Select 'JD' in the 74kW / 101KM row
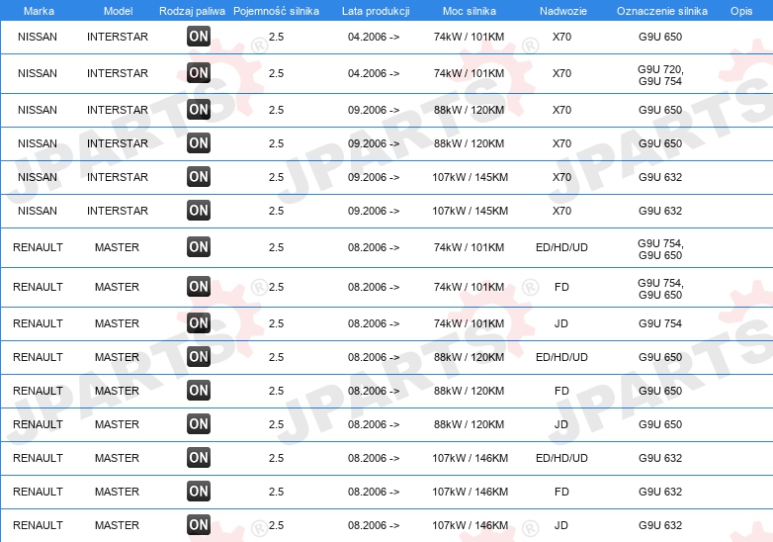This screenshot has width=773, height=542. click(561, 323)
